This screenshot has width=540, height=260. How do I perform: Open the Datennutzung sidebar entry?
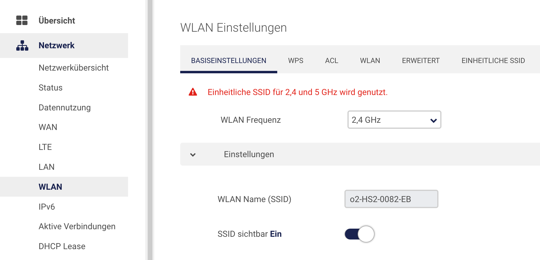(64, 108)
